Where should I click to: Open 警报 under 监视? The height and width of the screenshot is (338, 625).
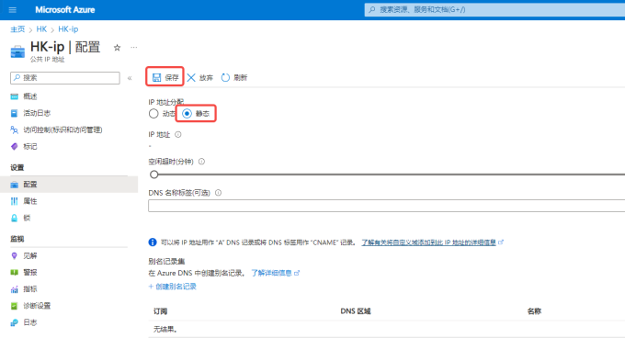pos(30,272)
